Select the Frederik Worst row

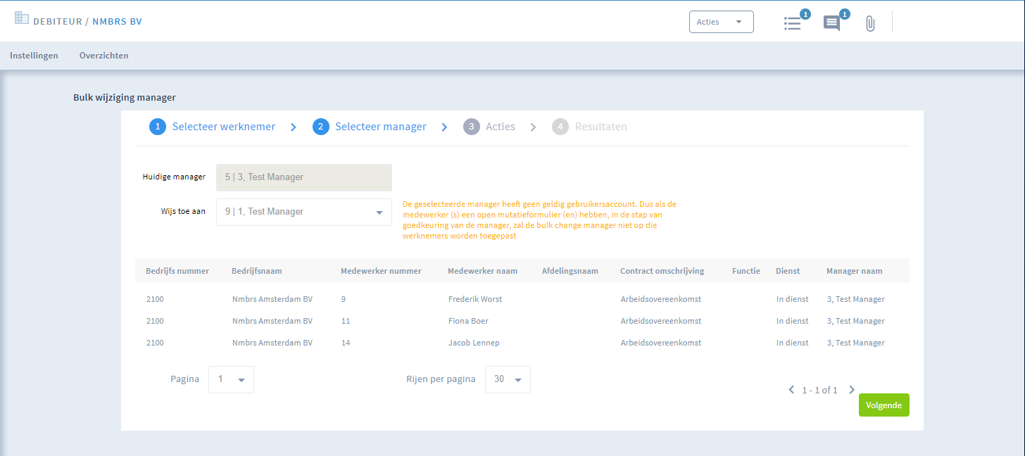[522, 299]
